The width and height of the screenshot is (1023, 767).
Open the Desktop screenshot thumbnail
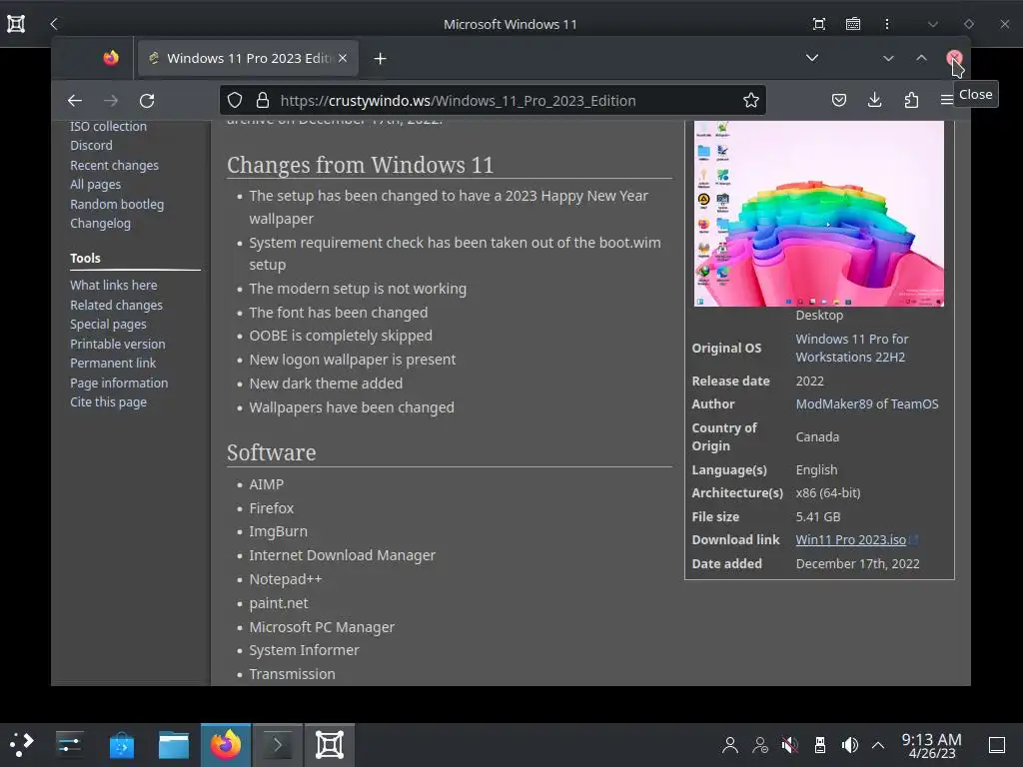pyautogui.click(x=819, y=214)
